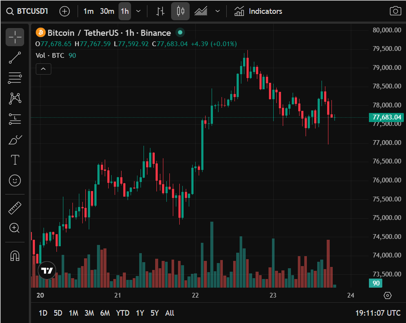Click the TradingView logo badge
The image size is (406, 323).
tap(47, 271)
